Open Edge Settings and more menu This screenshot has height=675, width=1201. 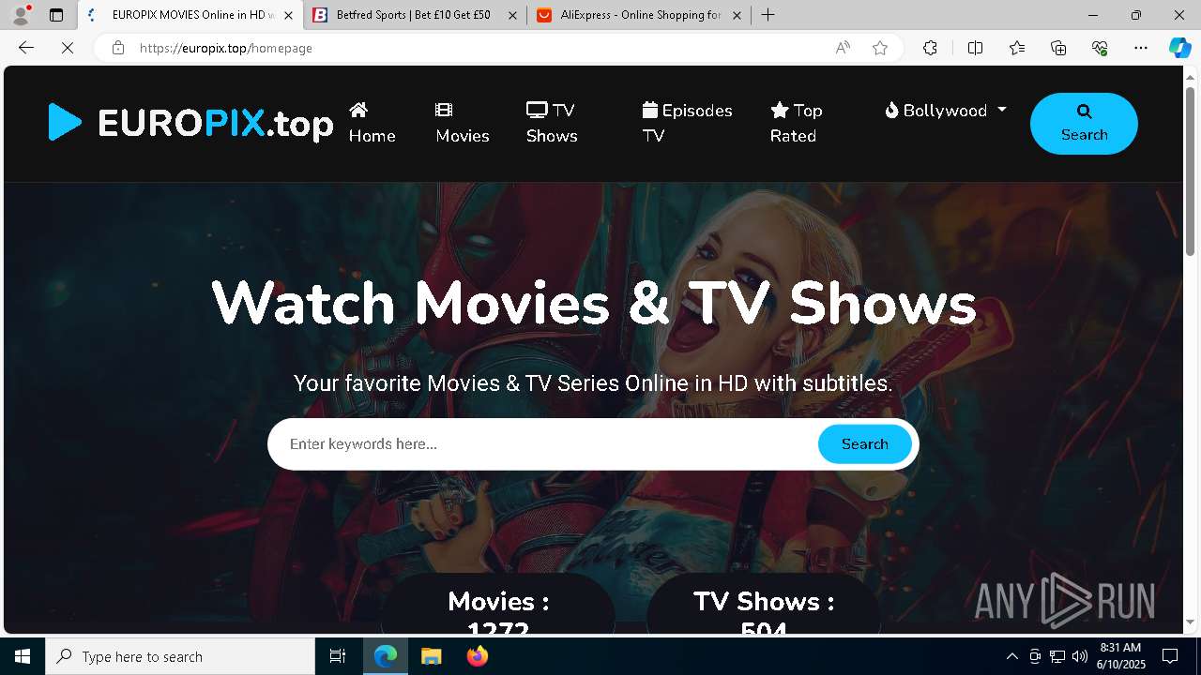pyautogui.click(x=1141, y=48)
